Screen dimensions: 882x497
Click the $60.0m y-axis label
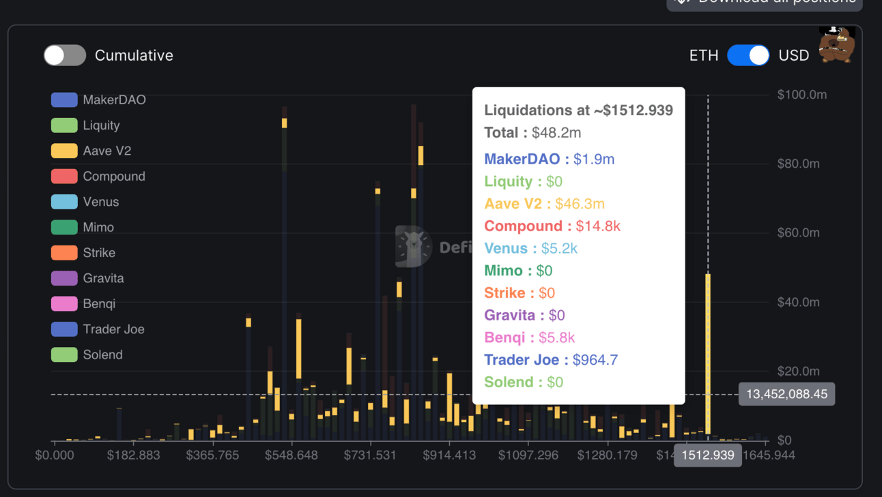(798, 233)
